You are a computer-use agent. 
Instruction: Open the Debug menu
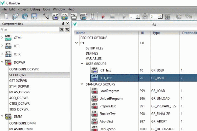coord(35,9)
